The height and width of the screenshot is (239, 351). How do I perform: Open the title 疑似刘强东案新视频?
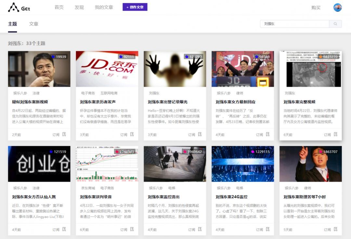tap(30, 102)
